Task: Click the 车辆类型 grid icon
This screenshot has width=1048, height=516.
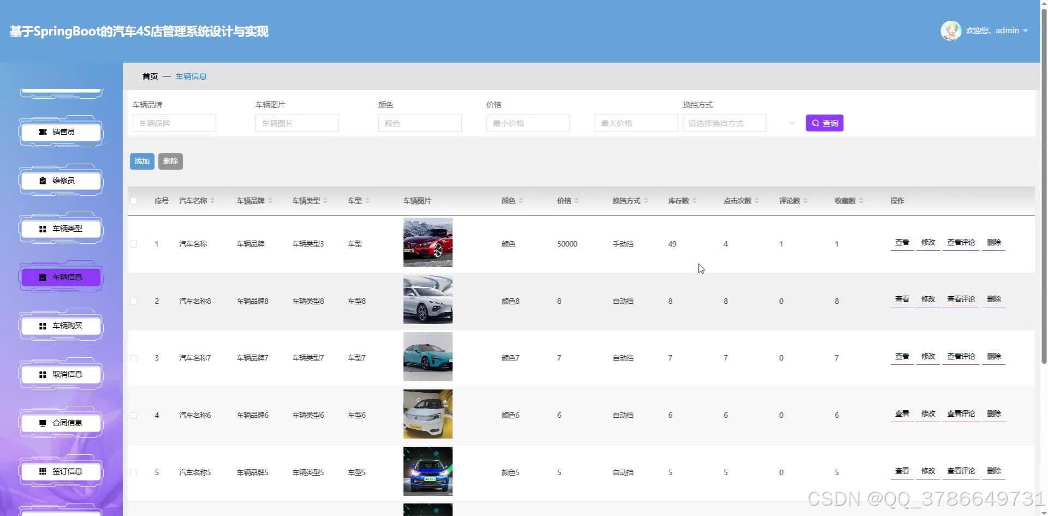Action: pos(43,229)
